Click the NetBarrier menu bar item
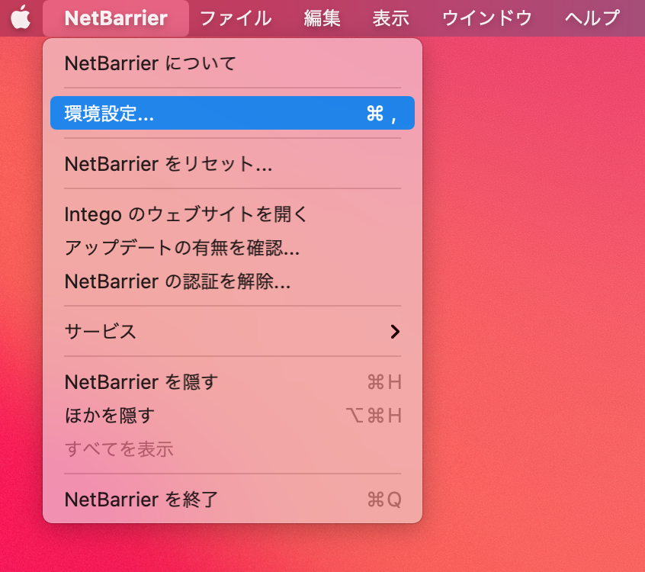 click(116, 18)
